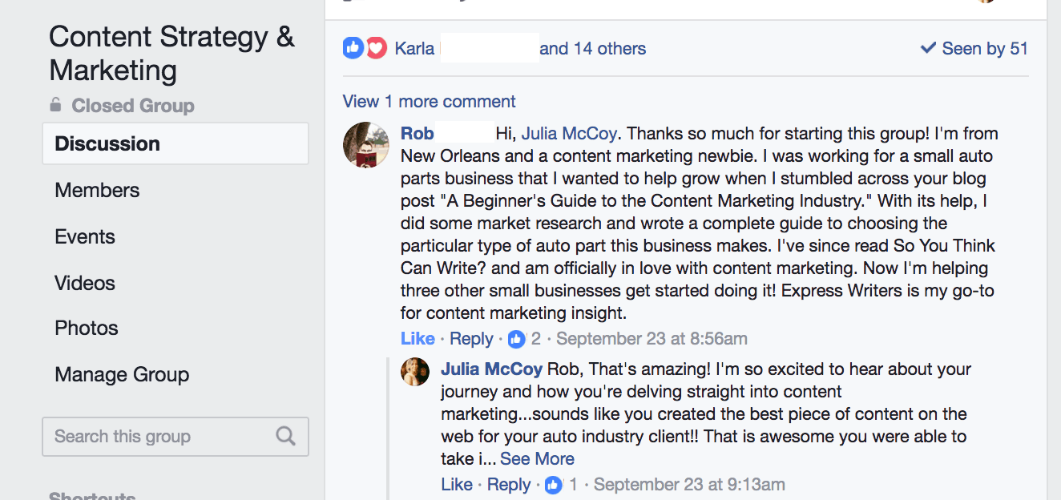
Task: Like Rob's comment
Action: 418,339
